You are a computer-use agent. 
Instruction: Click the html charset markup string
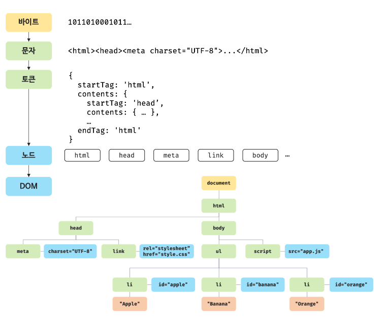[x=168, y=51]
